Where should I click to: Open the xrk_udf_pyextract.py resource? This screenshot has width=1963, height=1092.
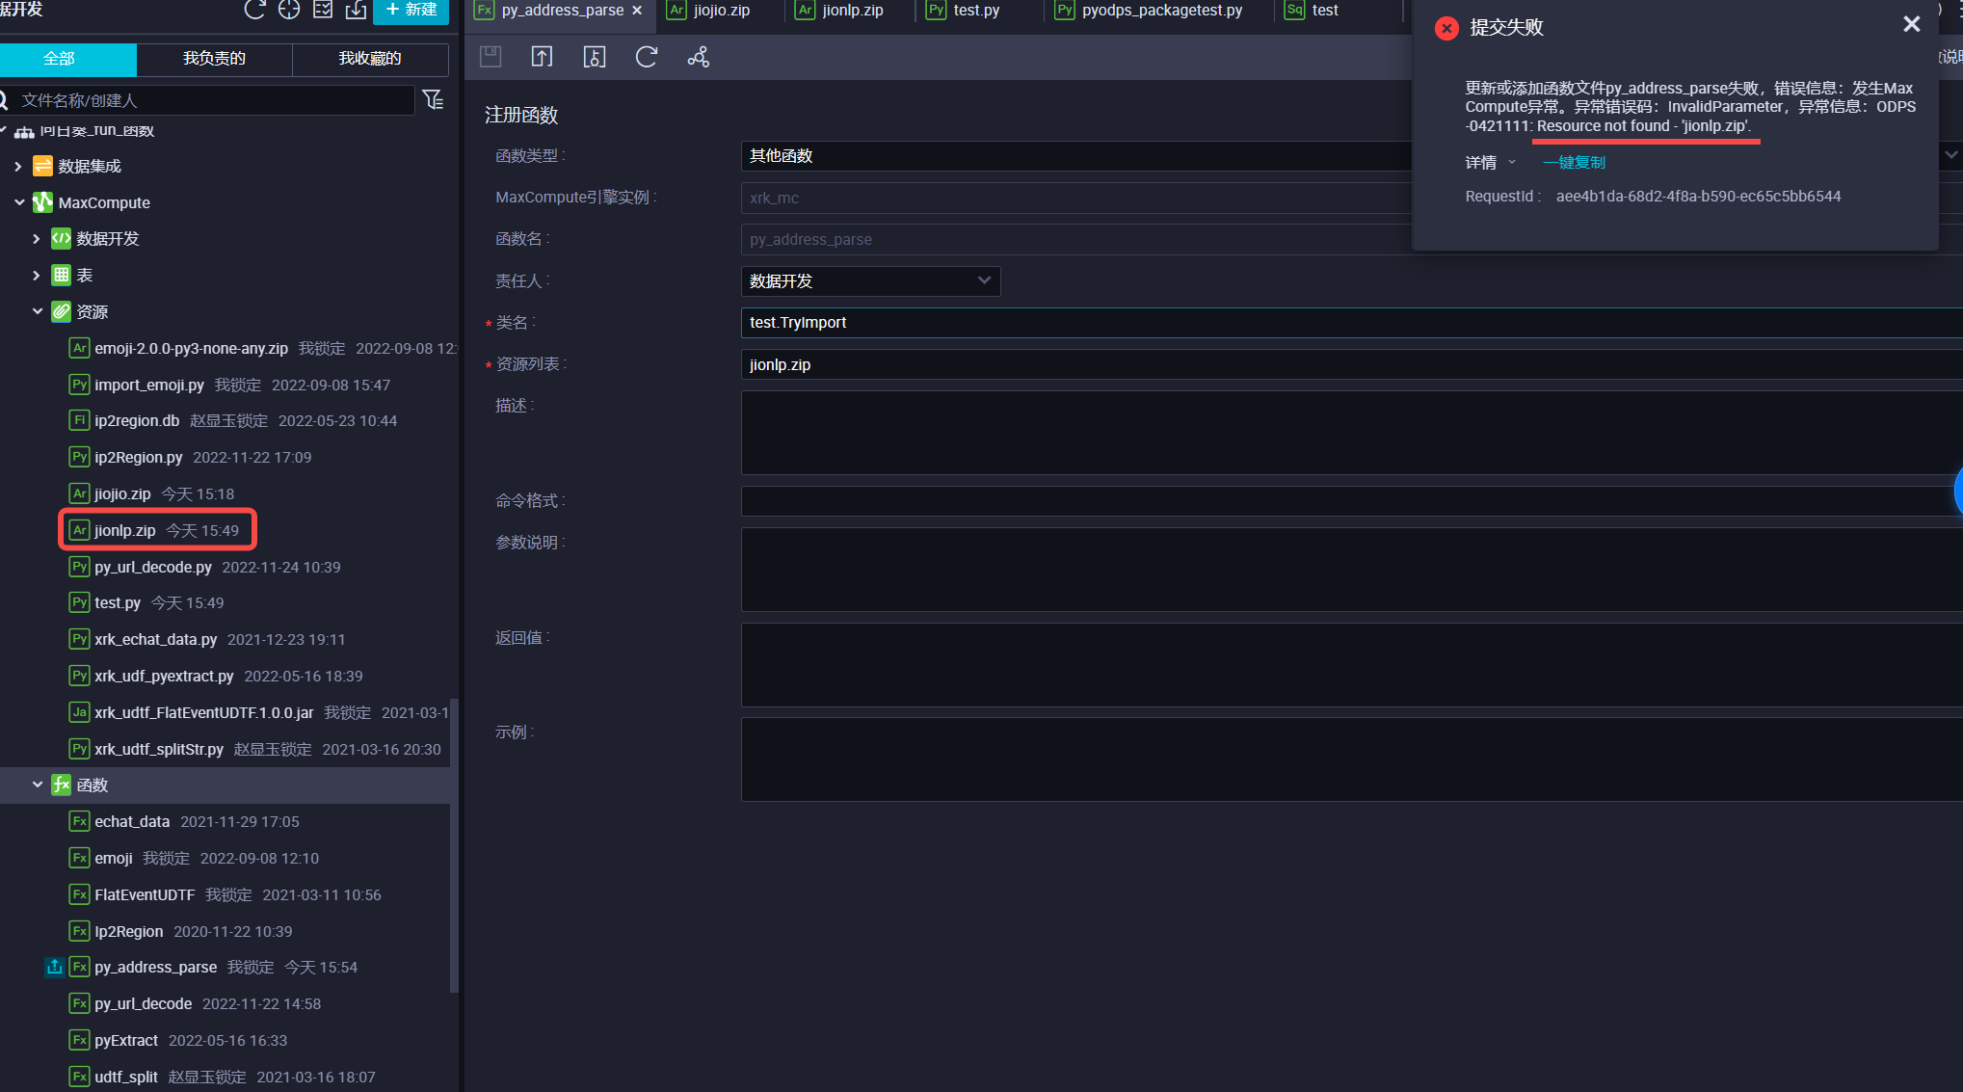coord(164,676)
